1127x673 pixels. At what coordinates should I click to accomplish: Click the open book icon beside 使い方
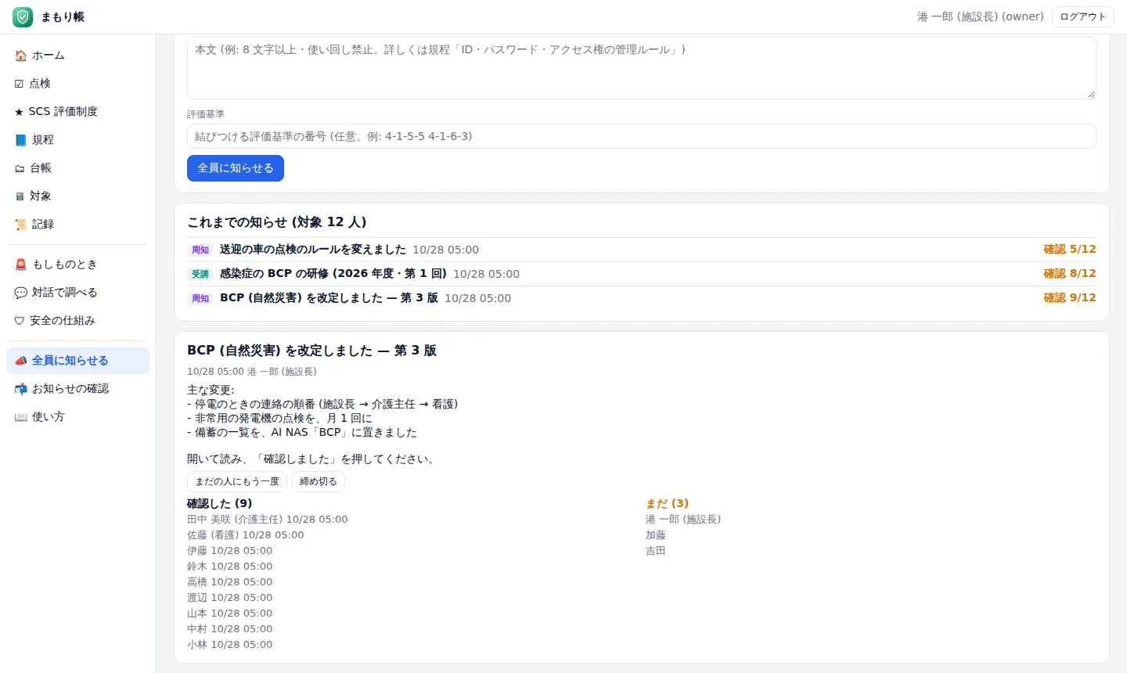[20, 417]
